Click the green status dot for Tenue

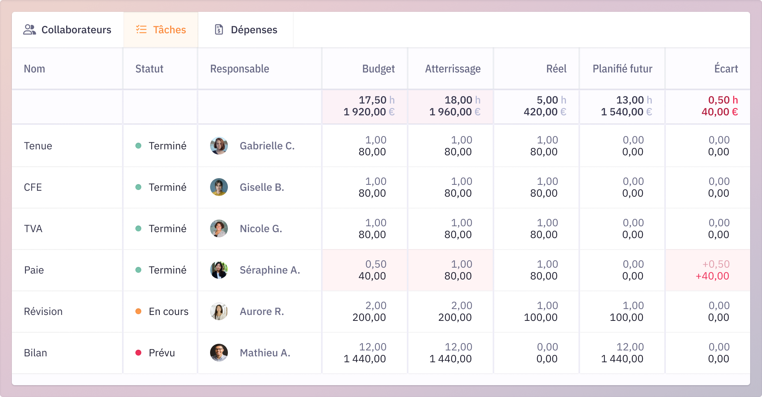(x=138, y=146)
